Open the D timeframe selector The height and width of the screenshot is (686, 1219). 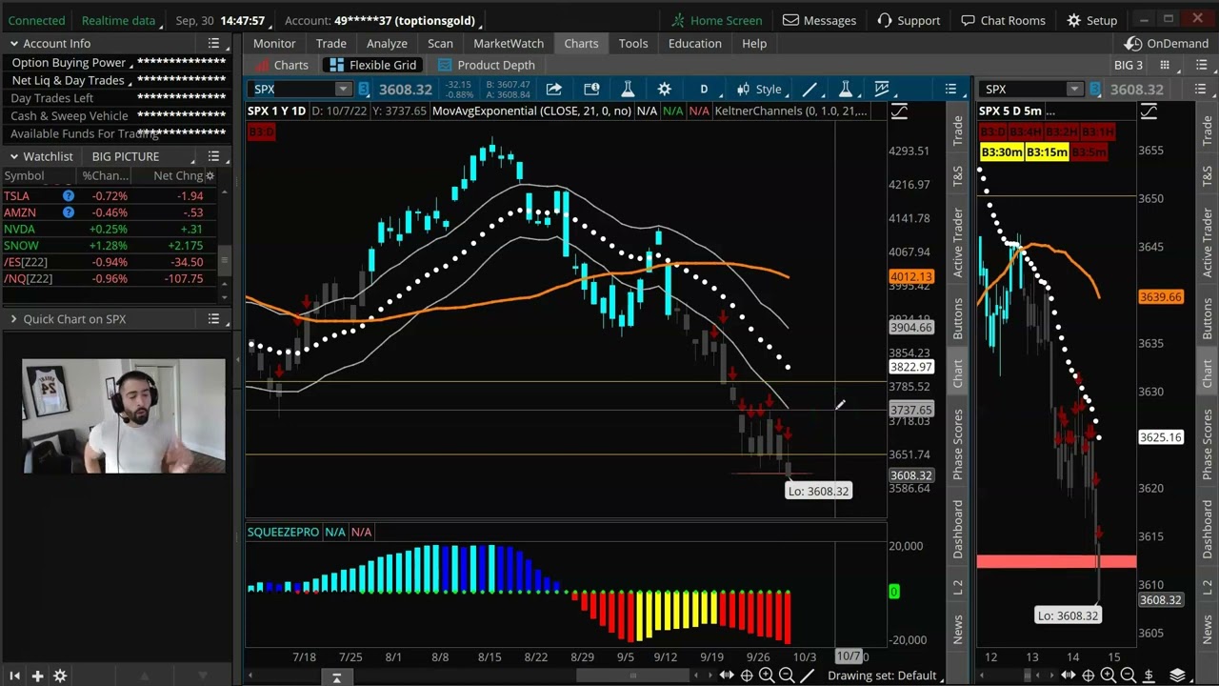click(x=704, y=89)
